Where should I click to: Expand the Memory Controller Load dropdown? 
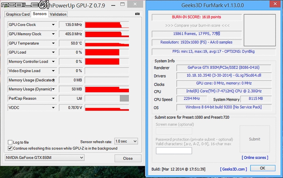point(53,61)
